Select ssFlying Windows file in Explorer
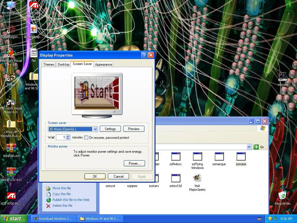 click(197, 161)
